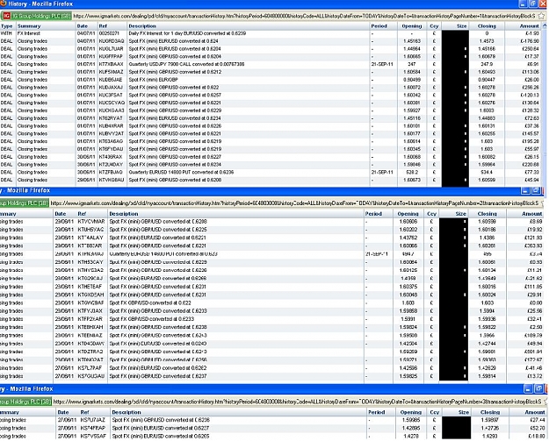
Task: Click ref 'KTHETEAF' in middle window
Action: pos(90,287)
